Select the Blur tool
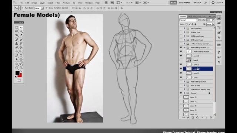Screen dimensions: 237x133 tap(17, 51)
